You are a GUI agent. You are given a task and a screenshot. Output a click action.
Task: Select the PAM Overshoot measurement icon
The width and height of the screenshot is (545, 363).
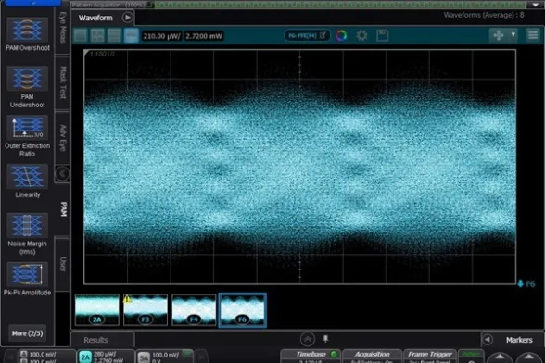coord(28,30)
